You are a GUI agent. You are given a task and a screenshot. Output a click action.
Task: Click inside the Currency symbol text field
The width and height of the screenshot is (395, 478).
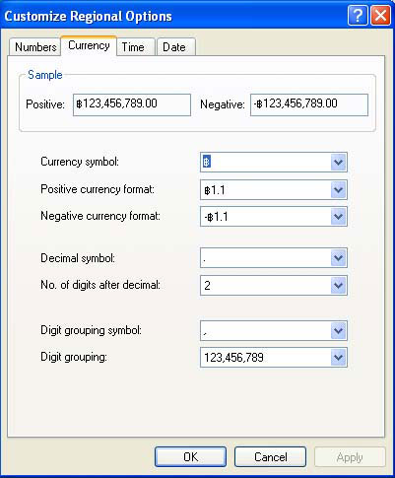(266, 162)
